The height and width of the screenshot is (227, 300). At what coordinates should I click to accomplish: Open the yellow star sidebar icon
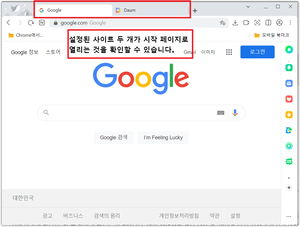coord(289,115)
